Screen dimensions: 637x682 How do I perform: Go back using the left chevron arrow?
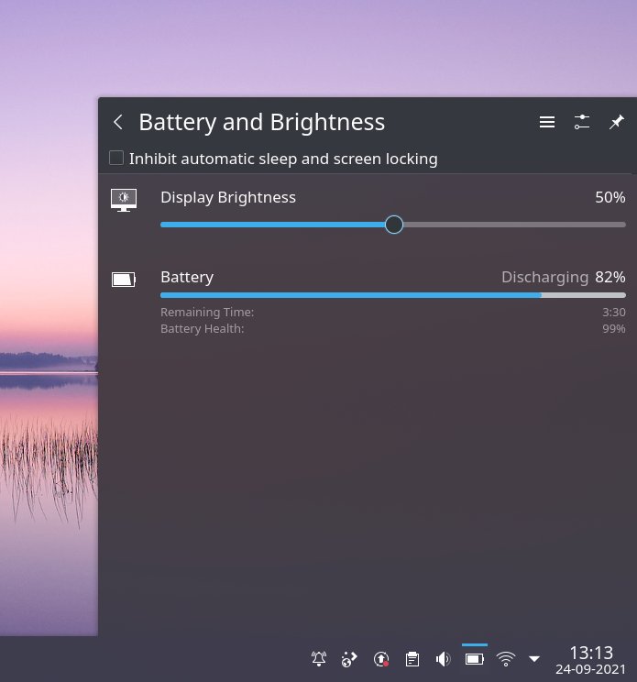pos(118,122)
